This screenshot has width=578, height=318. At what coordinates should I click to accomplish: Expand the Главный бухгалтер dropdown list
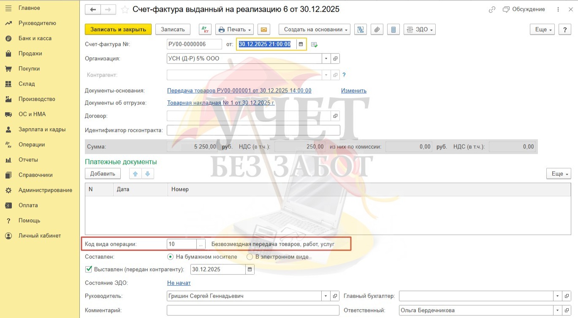[x=558, y=296]
